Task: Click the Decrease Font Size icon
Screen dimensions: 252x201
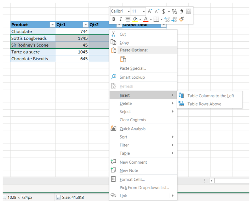Action: (x=157, y=11)
